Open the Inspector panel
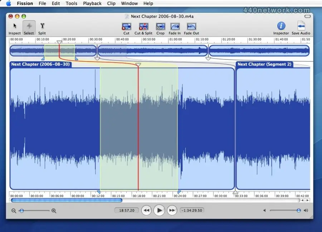The height and width of the screenshot is (232, 322). [x=281, y=26]
